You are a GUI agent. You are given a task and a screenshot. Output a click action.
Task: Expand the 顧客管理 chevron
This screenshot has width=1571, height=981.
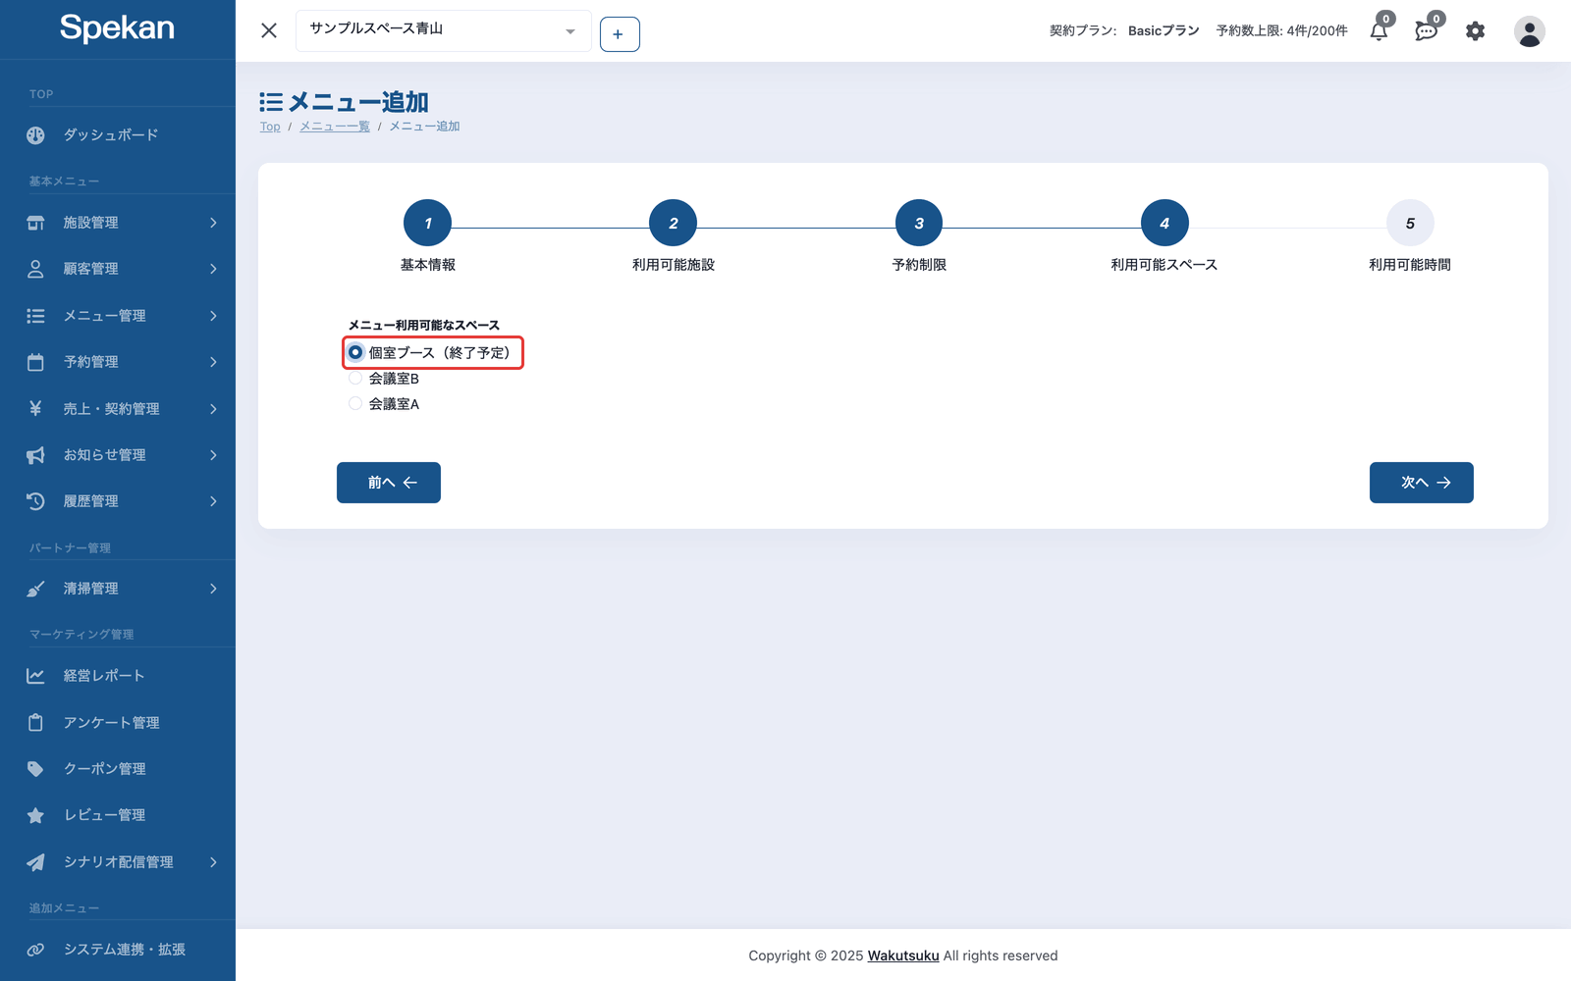pos(213,269)
